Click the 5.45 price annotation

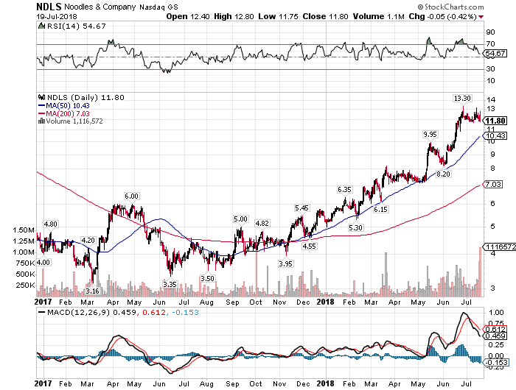coord(301,208)
